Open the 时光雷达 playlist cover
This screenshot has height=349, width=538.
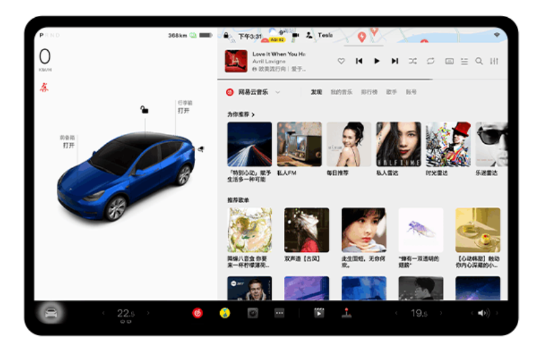(x=448, y=144)
